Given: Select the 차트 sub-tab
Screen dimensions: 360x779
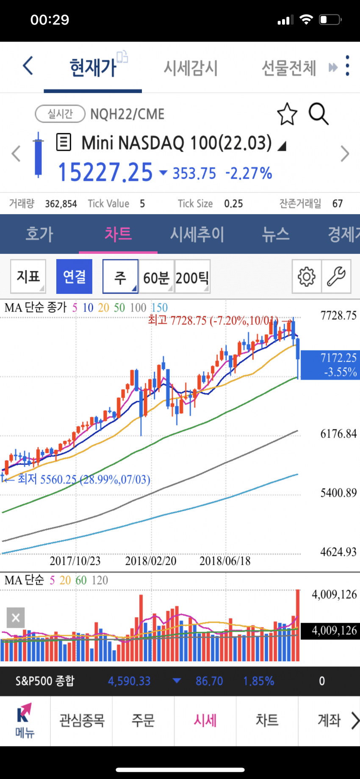Looking at the screenshot, I should click(x=118, y=234).
